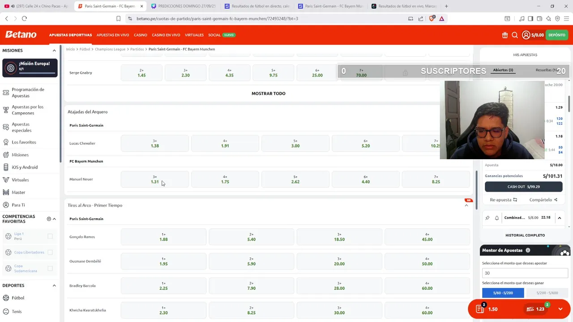Viewport: 573px width, 322px height.
Task: Select the S/60 - S/200 winnings range
Action: (503, 293)
